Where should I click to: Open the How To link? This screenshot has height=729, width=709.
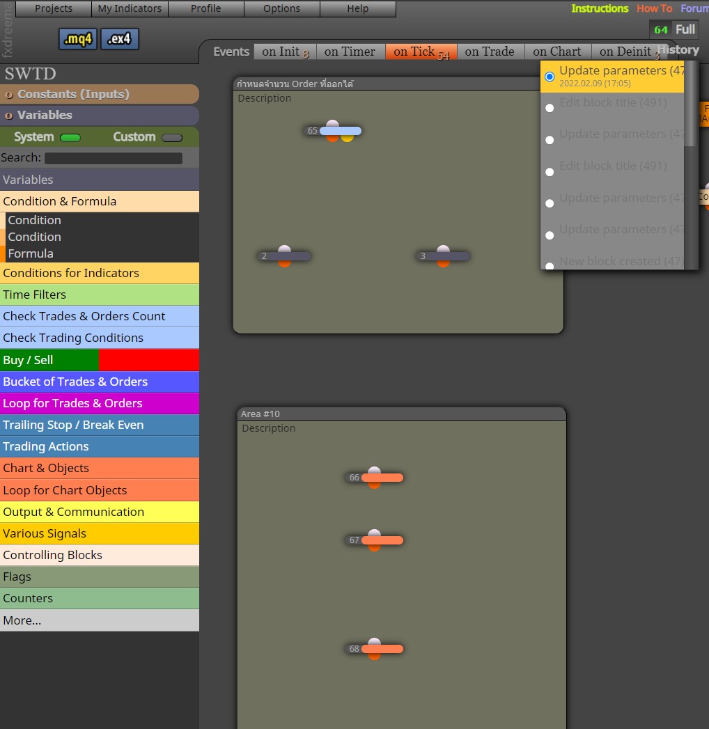(654, 8)
